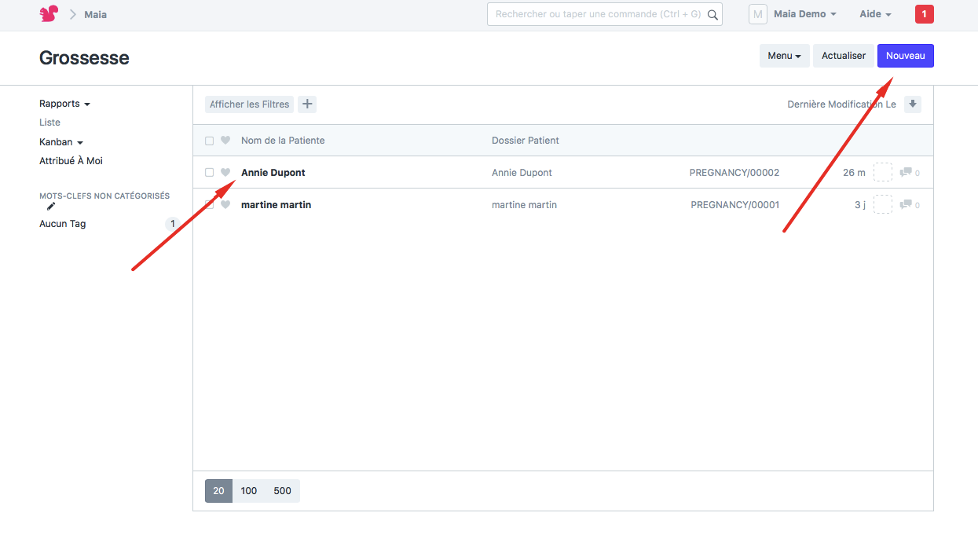Click the plus icon to add filter
This screenshot has height=553, width=978.
coord(307,104)
